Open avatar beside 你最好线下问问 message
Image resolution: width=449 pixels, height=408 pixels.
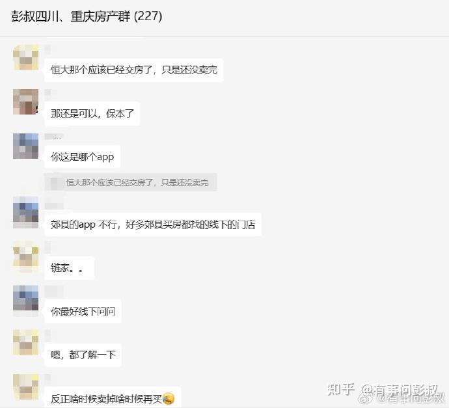pos(26,301)
